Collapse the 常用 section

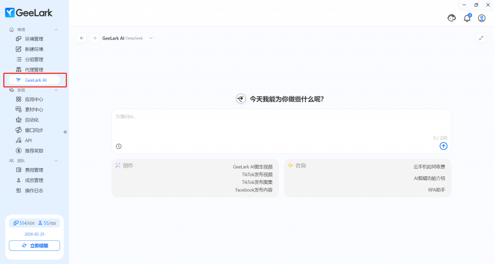[x=56, y=30]
